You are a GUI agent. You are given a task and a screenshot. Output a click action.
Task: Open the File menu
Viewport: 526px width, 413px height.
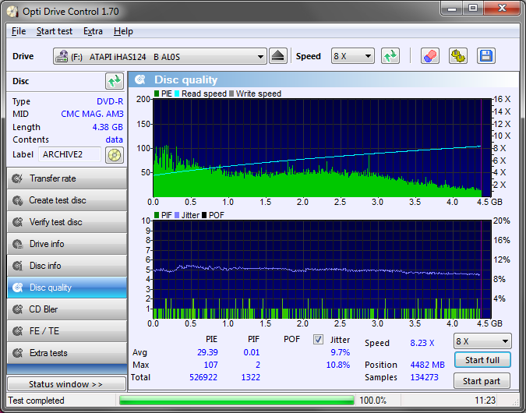tap(19, 31)
